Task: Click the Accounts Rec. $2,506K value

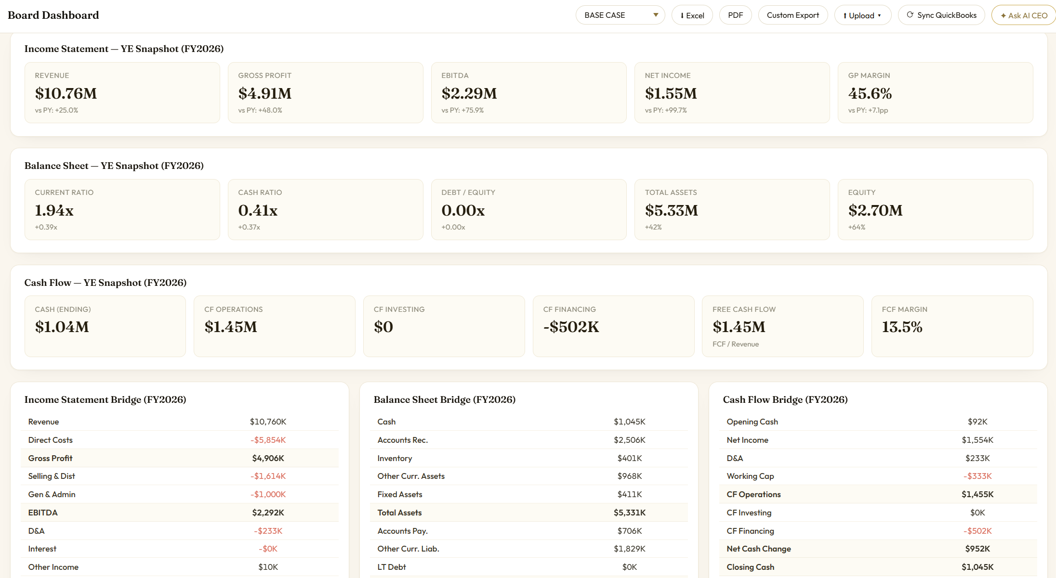Action: pyautogui.click(x=629, y=440)
